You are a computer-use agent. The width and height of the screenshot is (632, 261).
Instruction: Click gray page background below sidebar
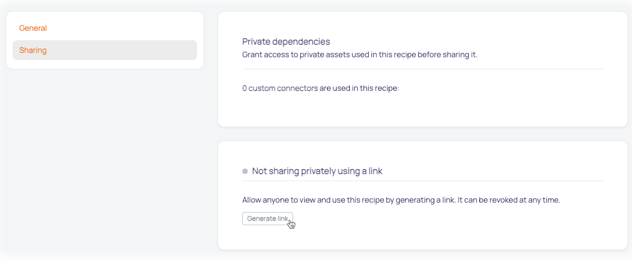coord(105,161)
